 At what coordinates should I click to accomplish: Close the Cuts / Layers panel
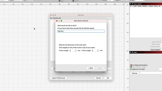point(131,4)
